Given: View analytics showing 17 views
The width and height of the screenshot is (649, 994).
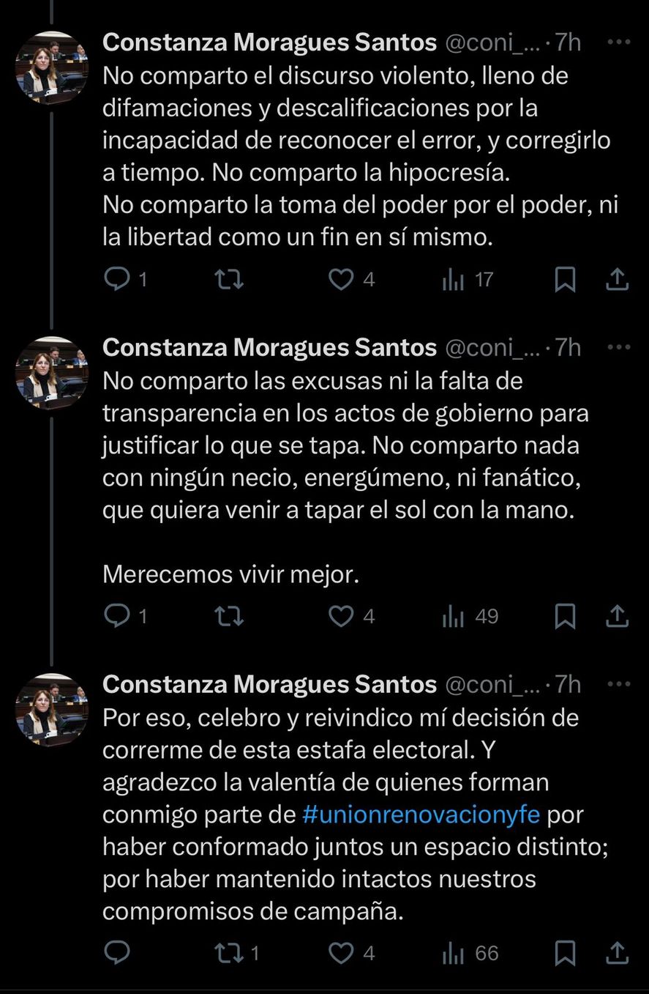Looking at the screenshot, I should (x=468, y=279).
